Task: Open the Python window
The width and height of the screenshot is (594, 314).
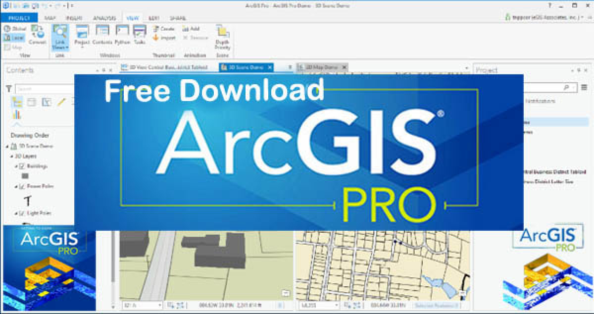Action: pyautogui.click(x=122, y=36)
